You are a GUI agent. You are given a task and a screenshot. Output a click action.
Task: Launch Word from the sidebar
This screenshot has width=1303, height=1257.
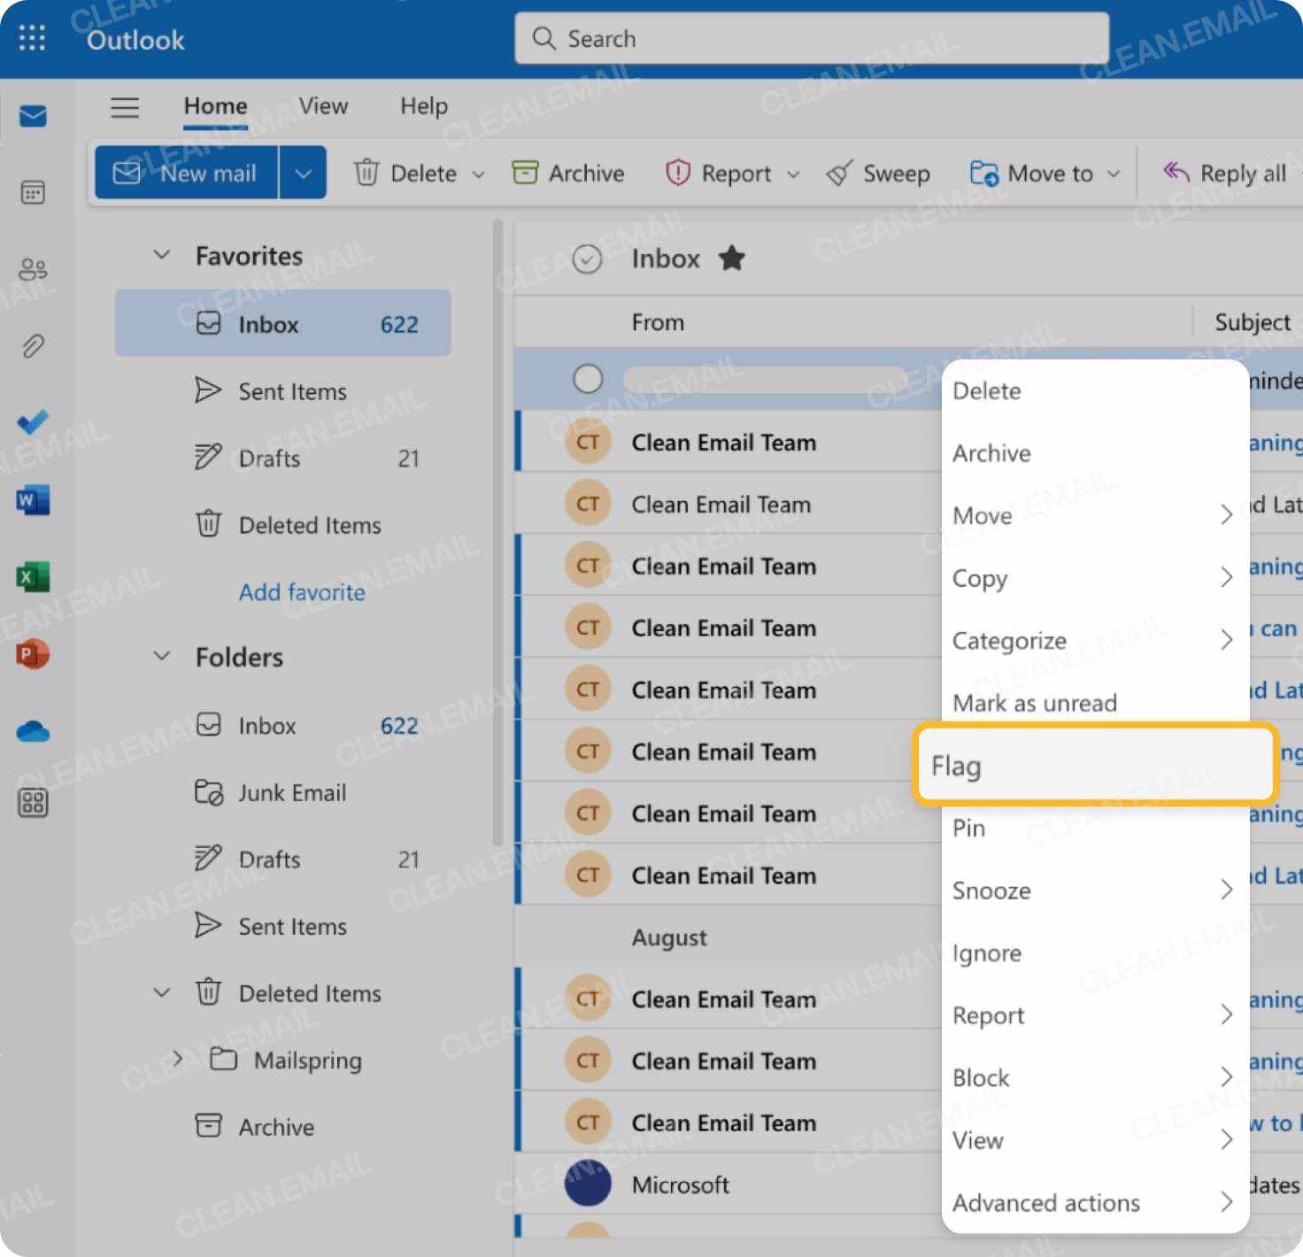(x=33, y=500)
